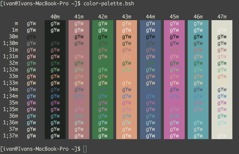Click the magenta 45m column, 1m row
Image resolution: width=239 pixels, height=154 pixels.
[x=174, y=30]
